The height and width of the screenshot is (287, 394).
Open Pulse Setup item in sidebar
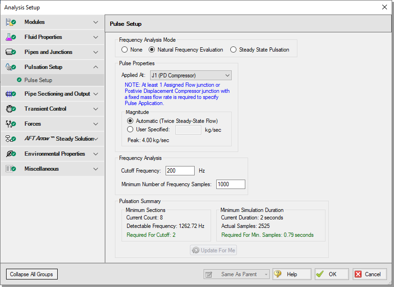click(x=38, y=80)
